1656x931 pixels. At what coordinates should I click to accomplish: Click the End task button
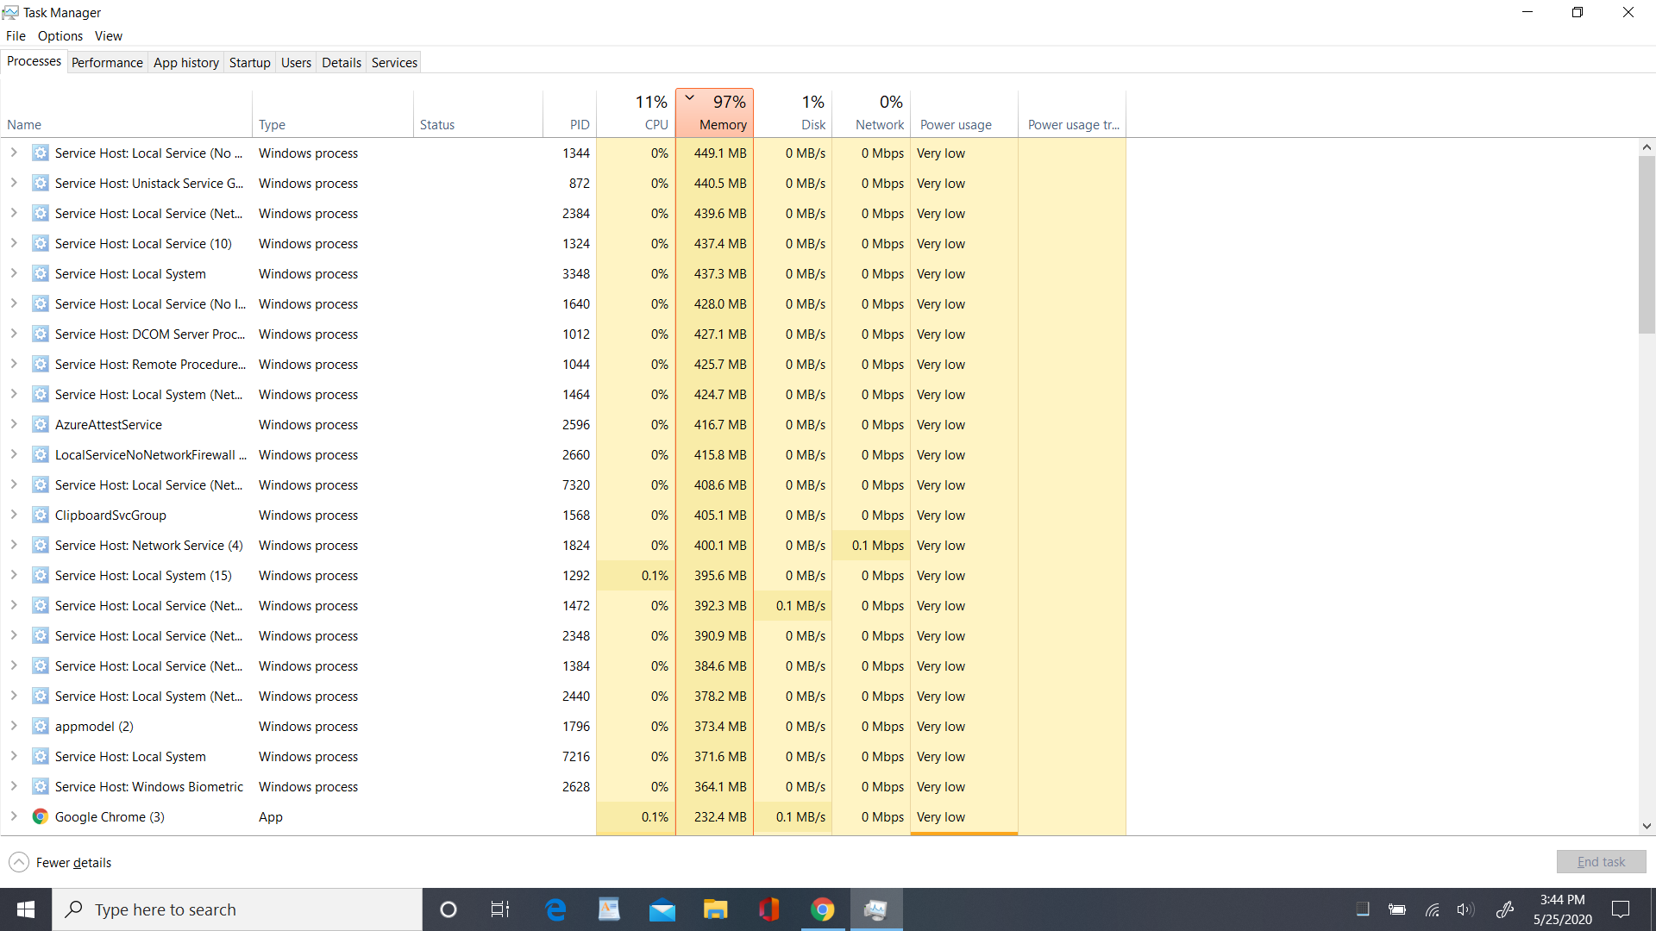tap(1601, 861)
